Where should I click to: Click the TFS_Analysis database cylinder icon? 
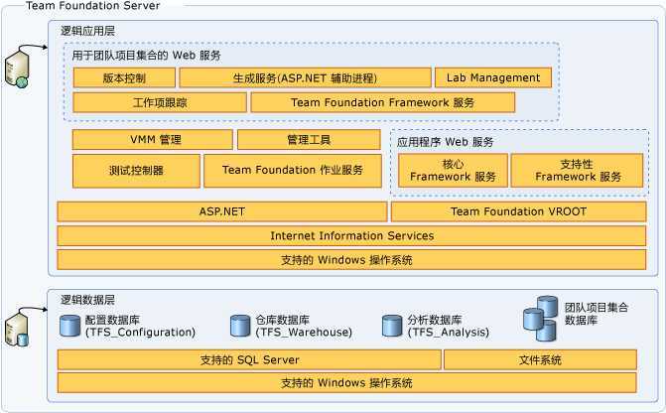[x=392, y=326]
